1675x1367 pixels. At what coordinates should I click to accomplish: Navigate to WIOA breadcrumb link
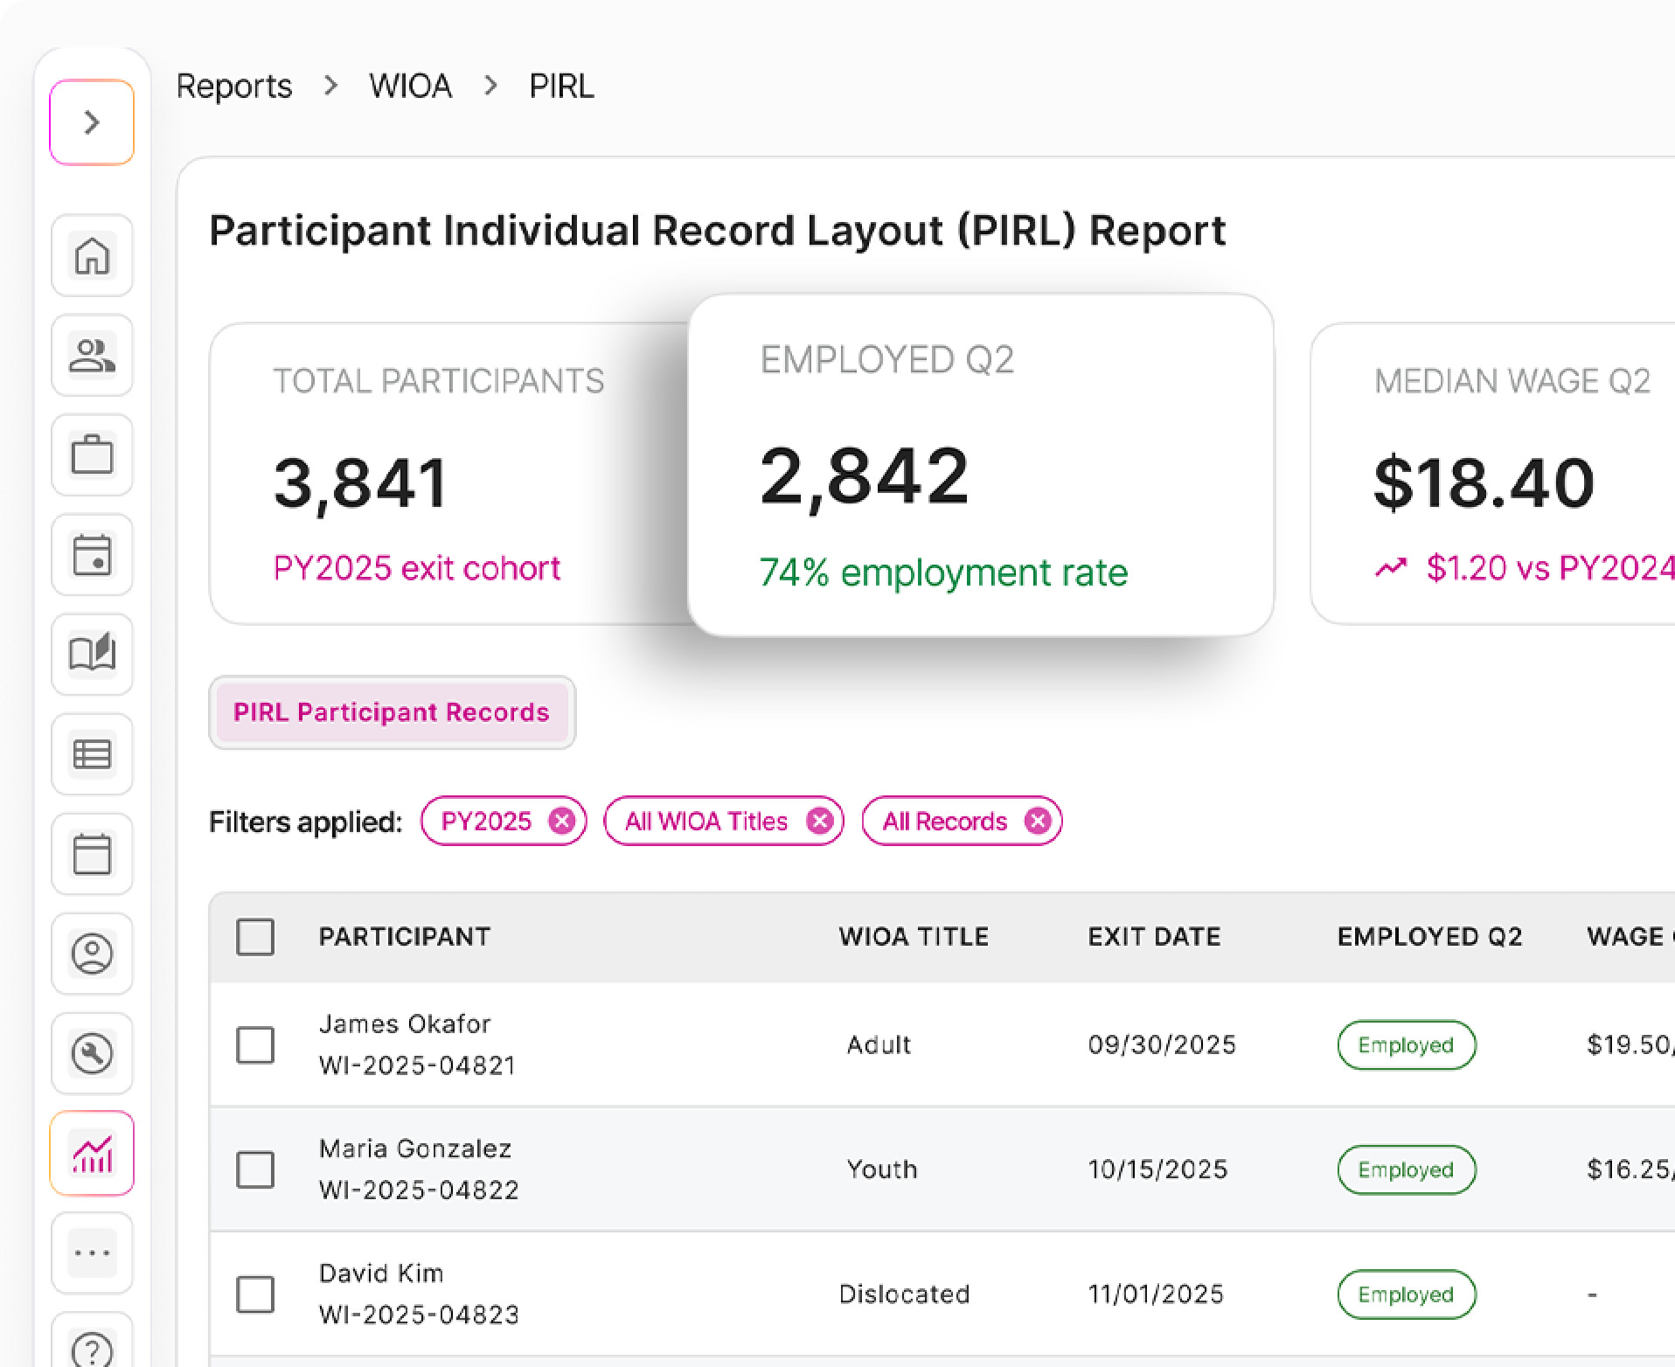410,87
